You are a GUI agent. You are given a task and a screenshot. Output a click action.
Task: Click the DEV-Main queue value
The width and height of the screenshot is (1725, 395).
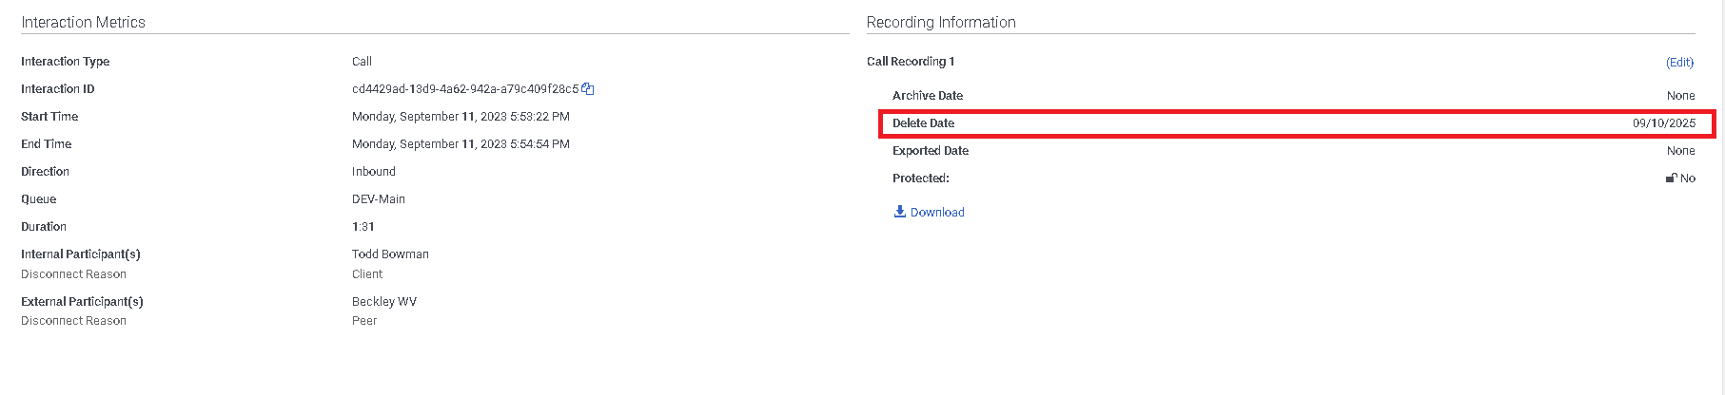point(379,199)
